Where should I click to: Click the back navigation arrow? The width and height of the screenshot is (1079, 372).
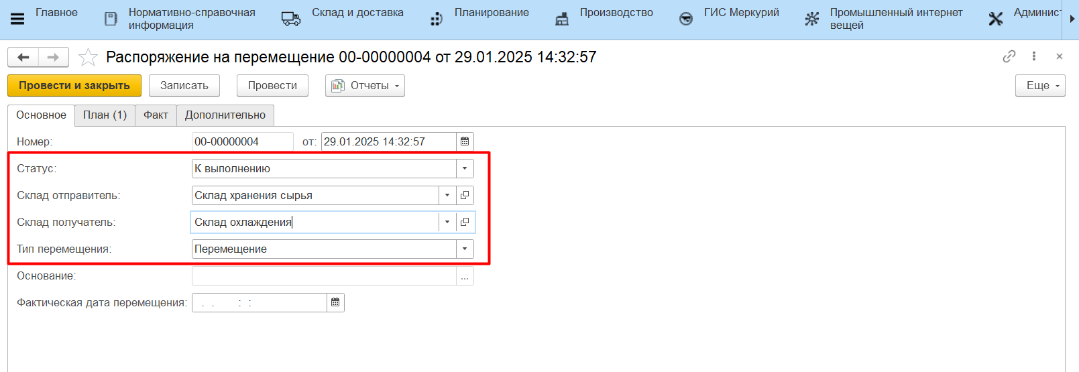23,58
